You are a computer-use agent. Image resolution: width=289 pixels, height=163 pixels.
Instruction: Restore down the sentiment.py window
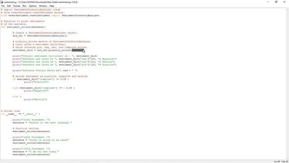276,2
